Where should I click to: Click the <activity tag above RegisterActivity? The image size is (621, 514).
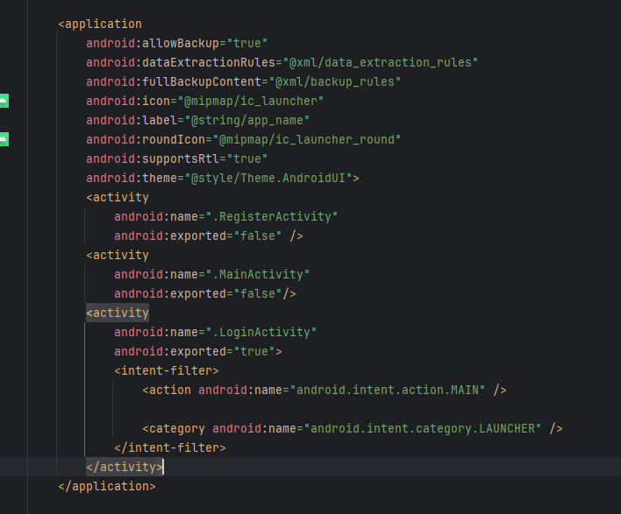118,197
